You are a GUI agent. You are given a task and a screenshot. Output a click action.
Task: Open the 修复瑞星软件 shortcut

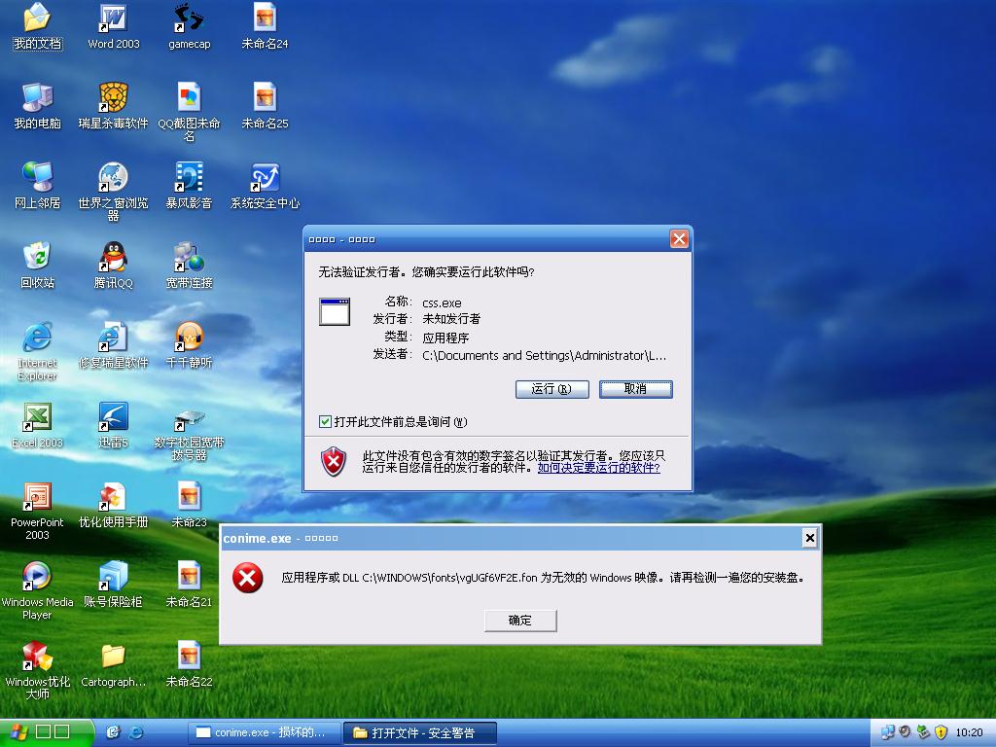click(x=113, y=345)
